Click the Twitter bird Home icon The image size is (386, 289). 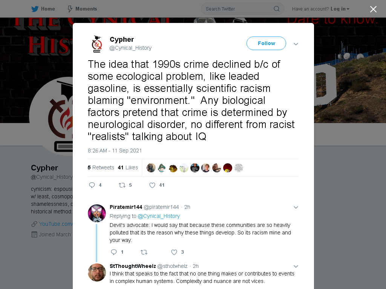coord(35,9)
